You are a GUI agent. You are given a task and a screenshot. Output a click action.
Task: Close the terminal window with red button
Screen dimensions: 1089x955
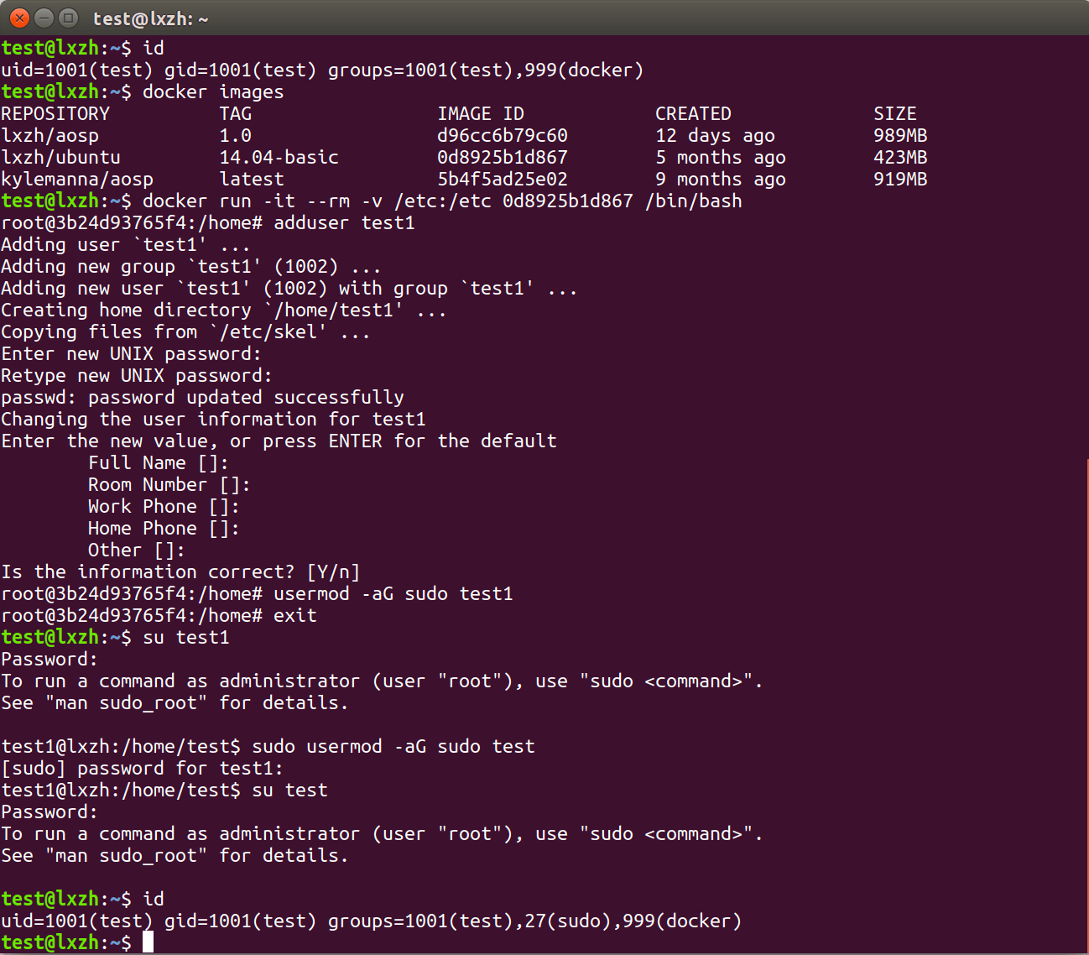(20, 18)
